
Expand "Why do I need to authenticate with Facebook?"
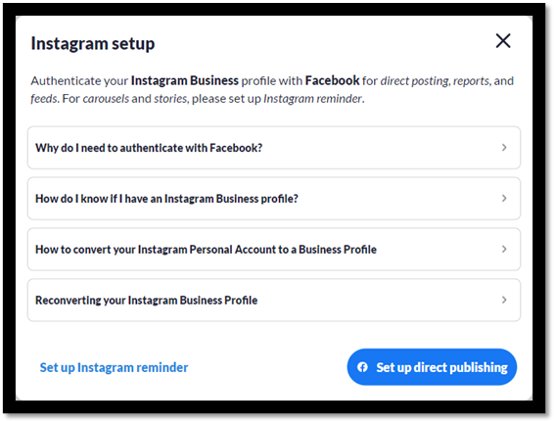tap(274, 148)
